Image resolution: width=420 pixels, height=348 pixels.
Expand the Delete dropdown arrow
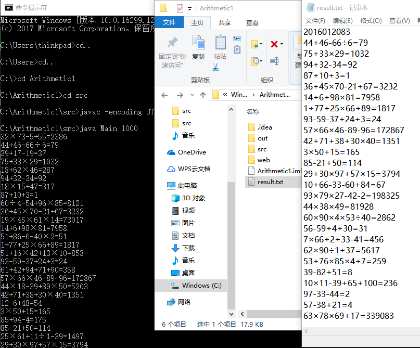point(282,44)
